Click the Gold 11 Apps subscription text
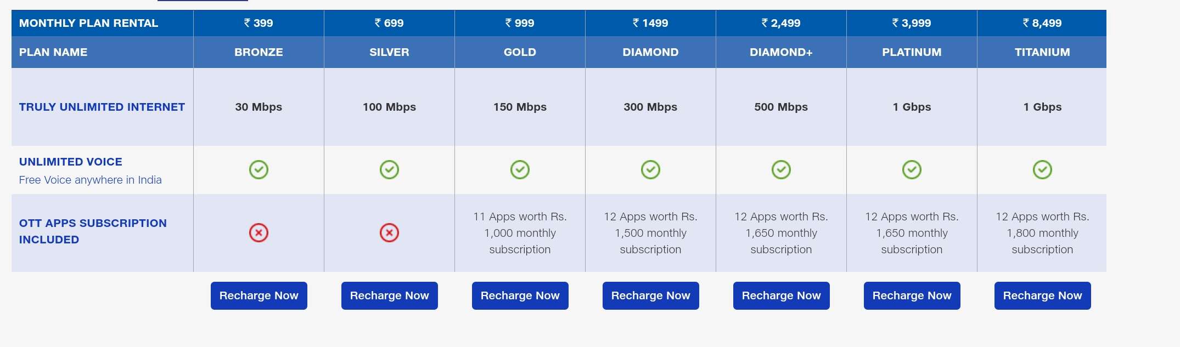 [x=520, y=233]
